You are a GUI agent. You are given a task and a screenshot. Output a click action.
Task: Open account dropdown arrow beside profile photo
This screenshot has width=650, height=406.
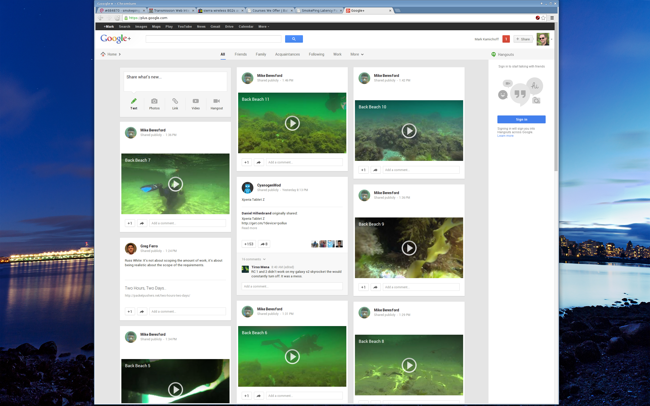[x=551, y=39]
